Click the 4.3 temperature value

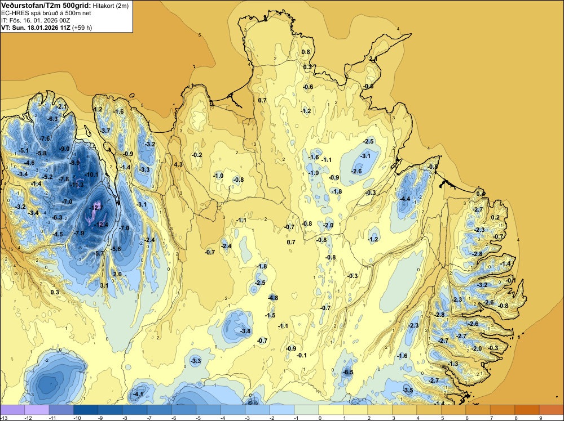(x=178, y=164)
